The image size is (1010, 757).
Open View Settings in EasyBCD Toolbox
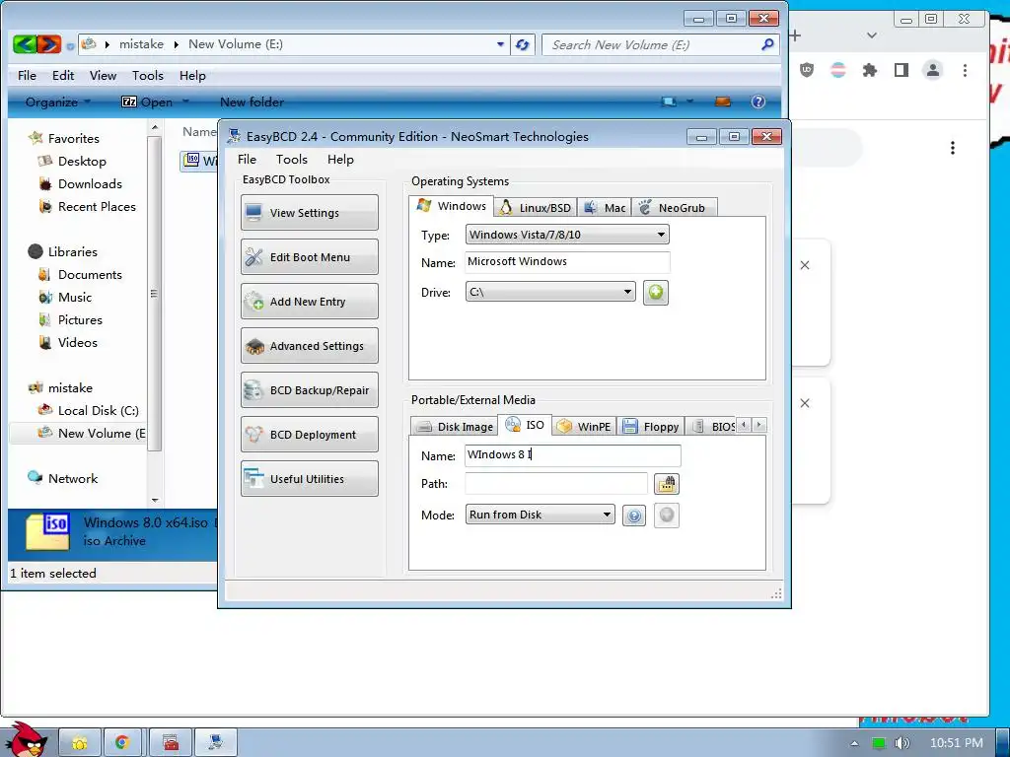tap(309, 213)
